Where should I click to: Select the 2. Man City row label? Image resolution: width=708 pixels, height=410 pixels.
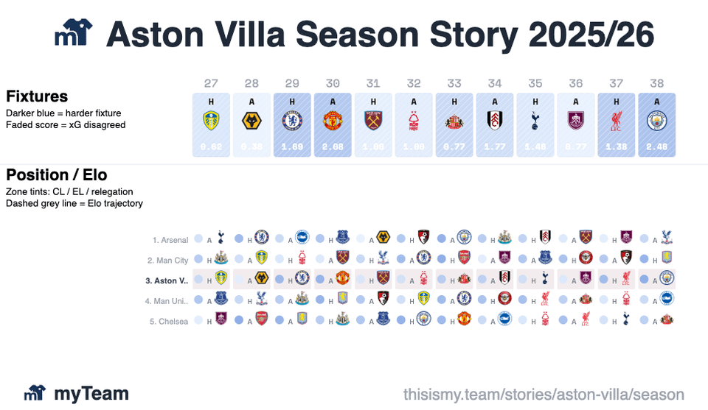pos(167,260)
